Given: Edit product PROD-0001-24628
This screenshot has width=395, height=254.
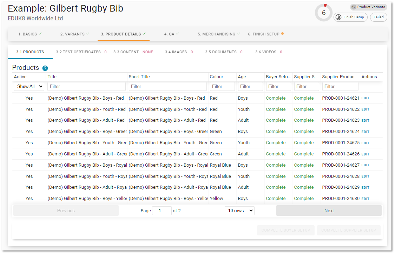Looking at the screenshot, I should click(365, 176).
